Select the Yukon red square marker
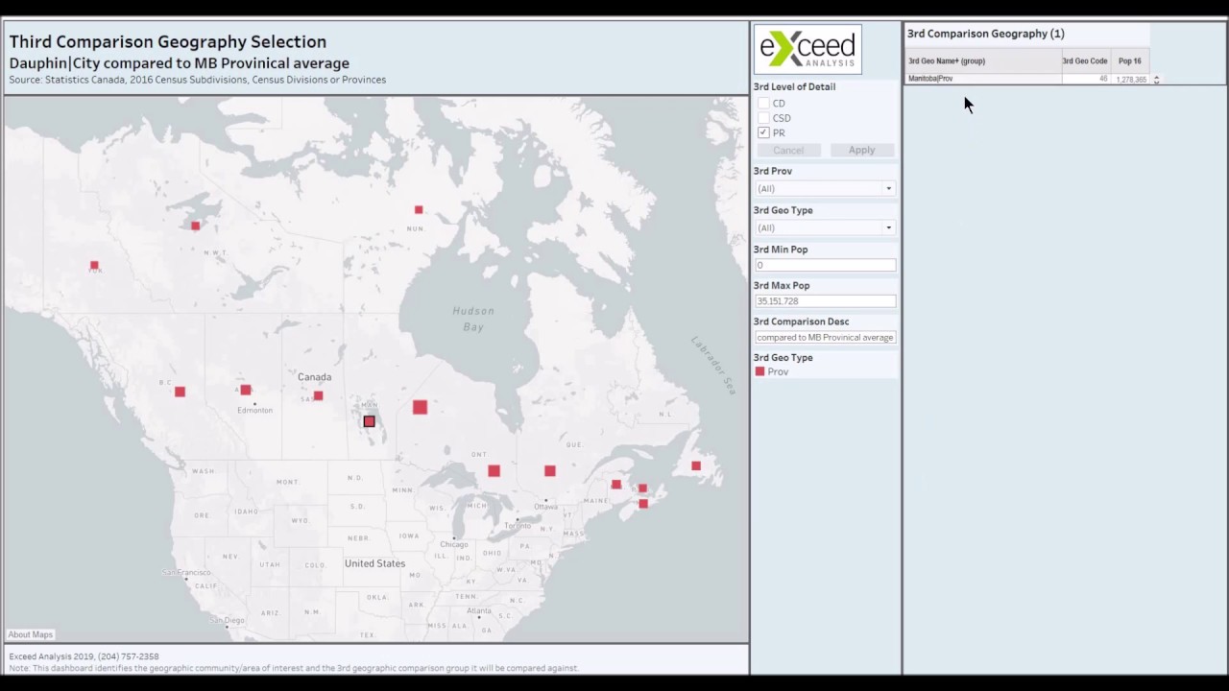 point(94,265)
